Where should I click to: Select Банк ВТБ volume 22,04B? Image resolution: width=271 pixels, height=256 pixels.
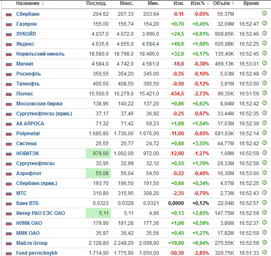click(x=226, y=203)
